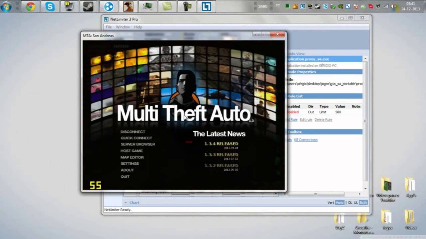Viewport: 426px width, 239px height.
Task: Choose QUIT in MTA menu
Action: (125, 177)
